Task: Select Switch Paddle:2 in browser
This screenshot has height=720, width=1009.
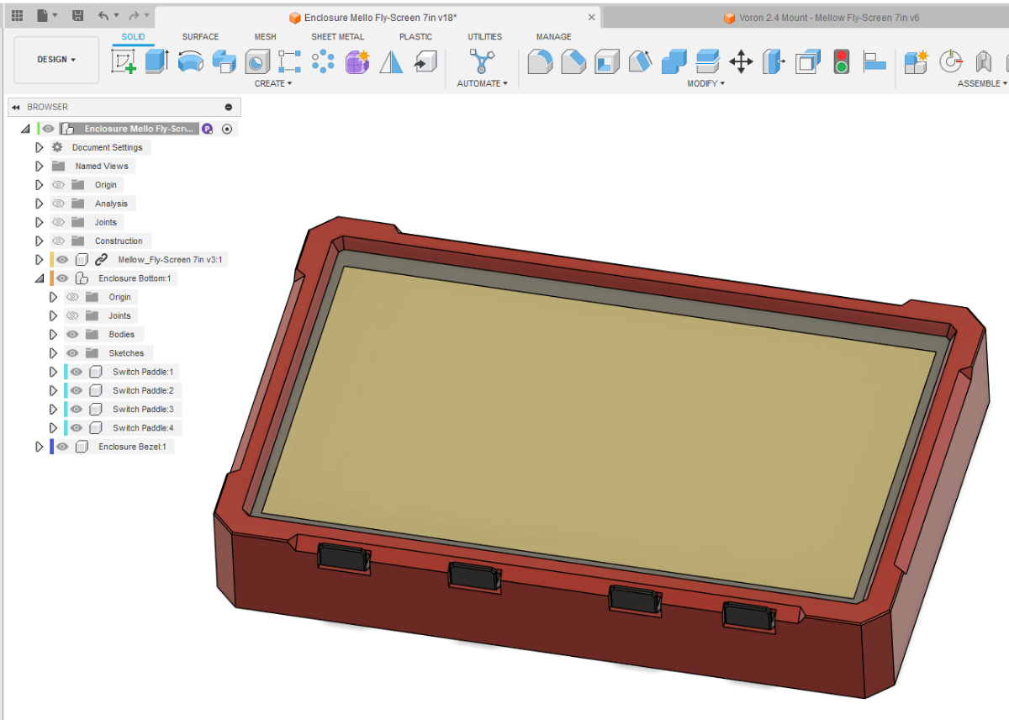Action: coord(143,390)
